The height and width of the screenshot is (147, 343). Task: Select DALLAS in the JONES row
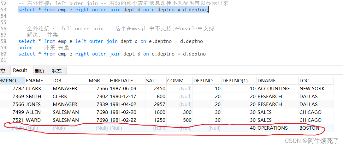(x=316, y=104)
